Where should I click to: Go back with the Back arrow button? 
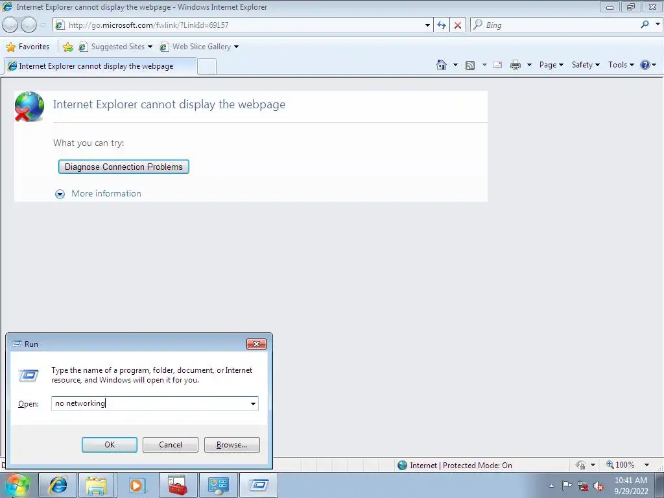[10, 25]
